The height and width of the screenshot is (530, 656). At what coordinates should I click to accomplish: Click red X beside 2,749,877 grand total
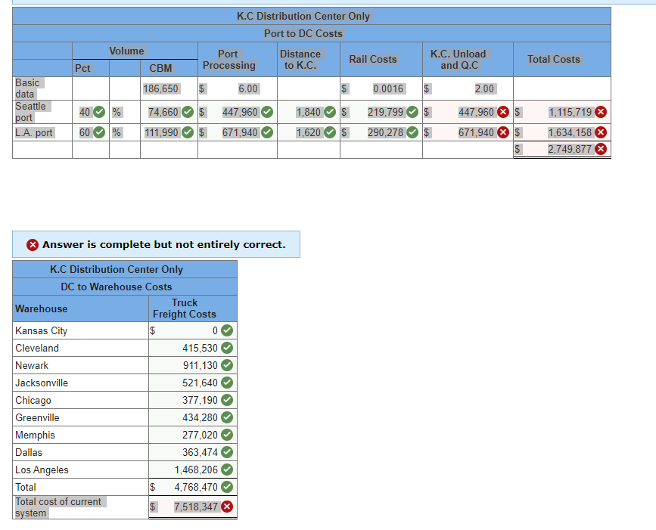601,149
